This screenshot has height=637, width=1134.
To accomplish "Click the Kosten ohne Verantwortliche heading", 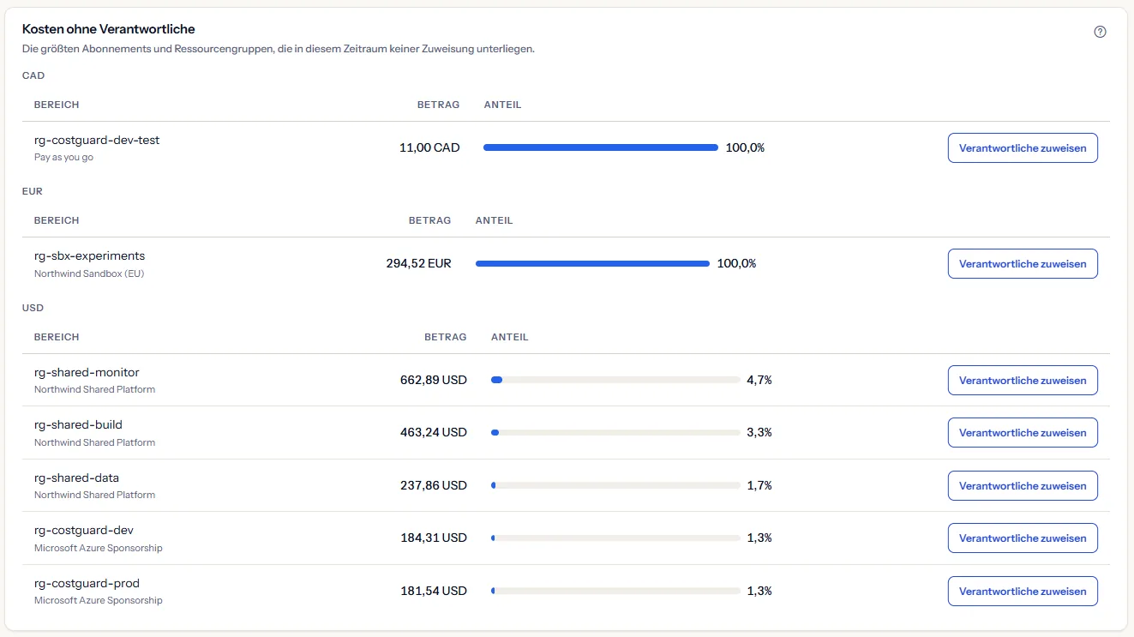I will coord(109,29).
